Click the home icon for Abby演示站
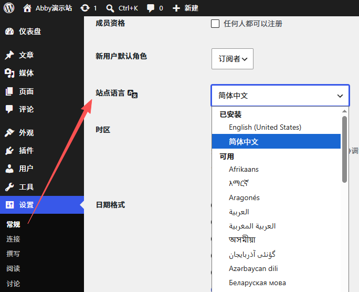 [x=27, y=8]
